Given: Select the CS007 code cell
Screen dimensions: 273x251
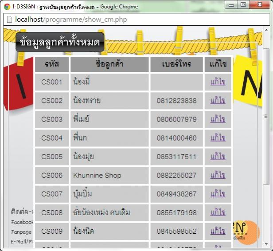Looking at the screenshot, I should (52, 194).
